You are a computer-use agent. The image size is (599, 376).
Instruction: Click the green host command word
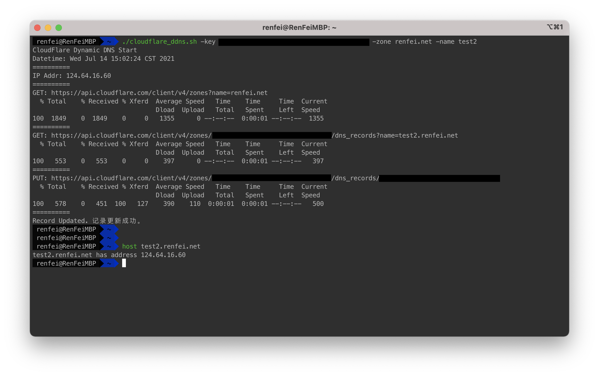coord(129,246)
